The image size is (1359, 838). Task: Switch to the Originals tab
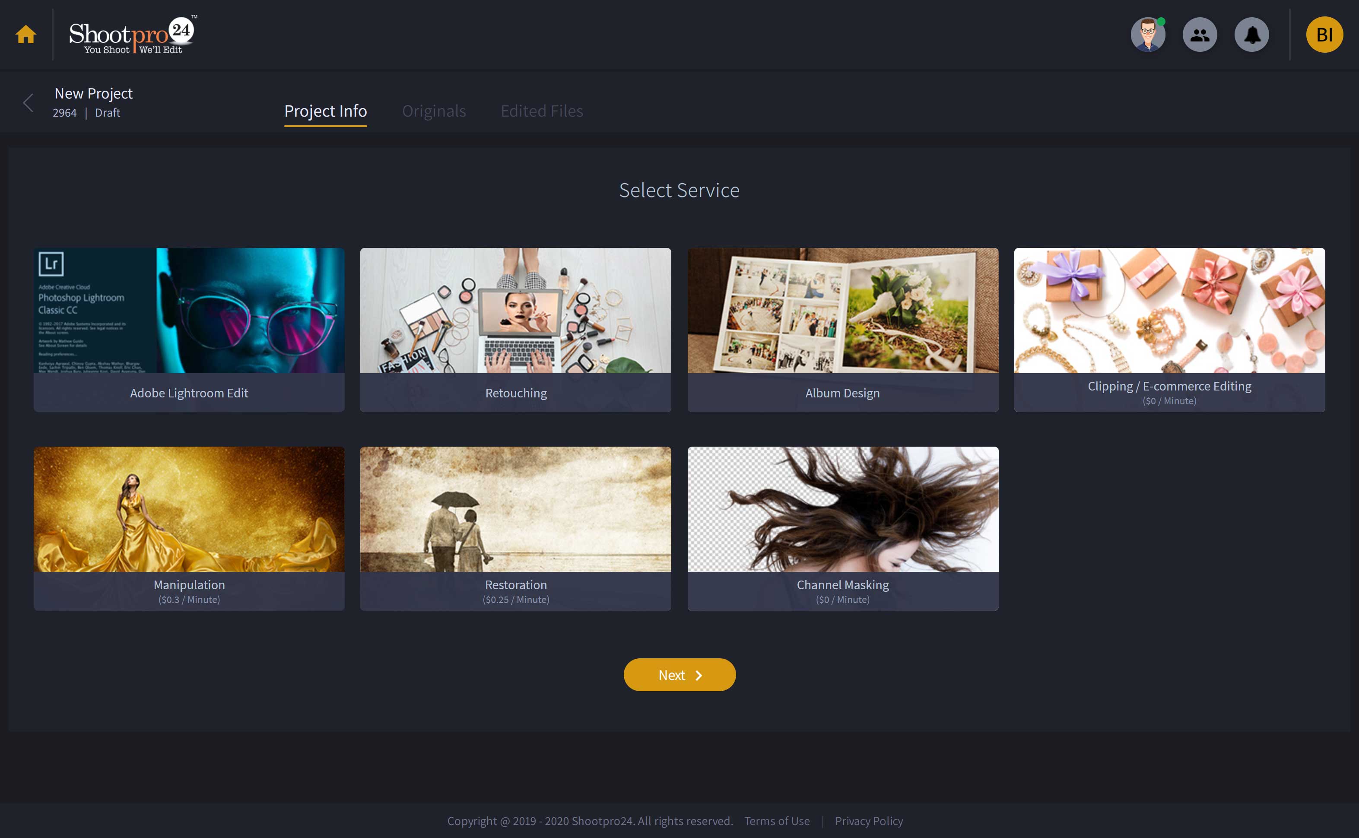[434, 111]
